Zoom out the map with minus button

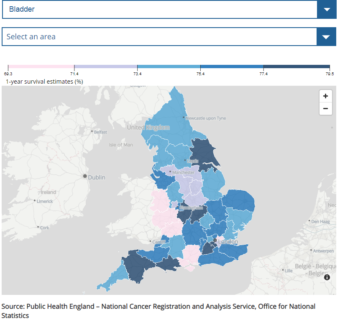tap(325, 109)
